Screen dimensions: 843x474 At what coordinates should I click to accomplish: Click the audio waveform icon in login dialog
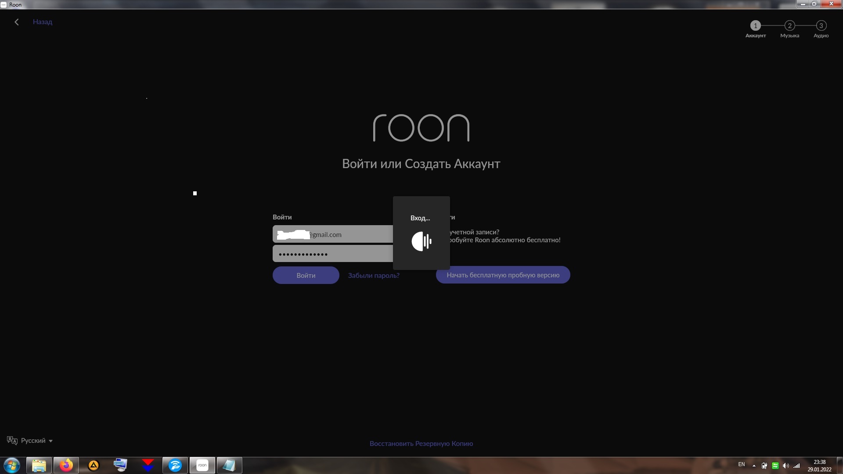(x=421, y=241)
